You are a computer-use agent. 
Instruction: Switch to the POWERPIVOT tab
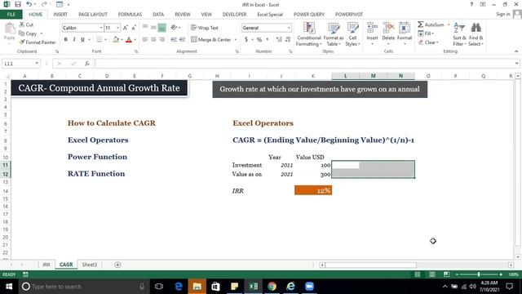point(349,15)
